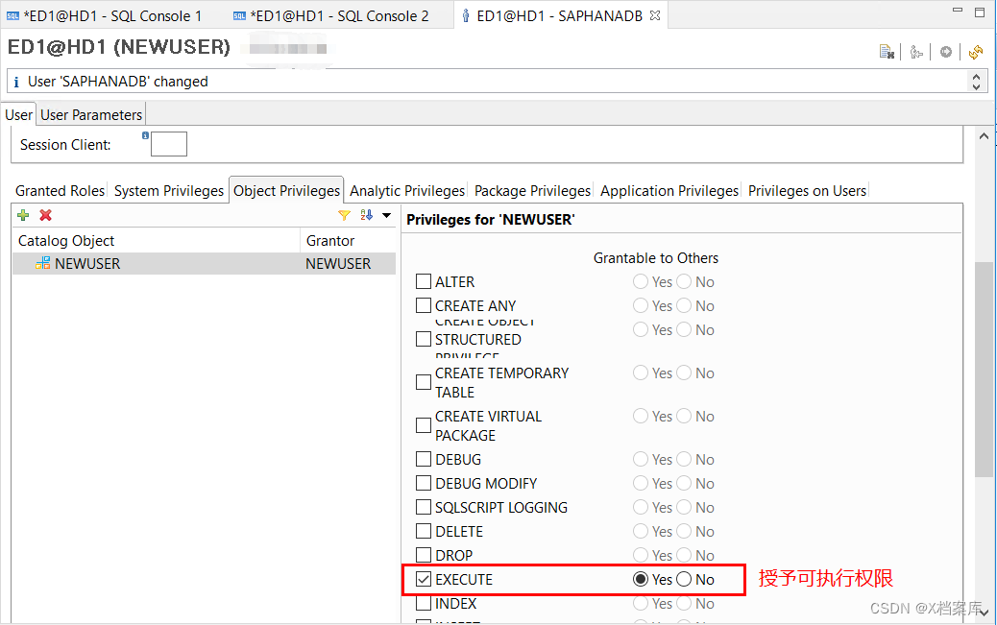The width and height of the screenshot is (997, 625).
Task: Check the DEBUG privilege checkbox
Action: tap(424, 459)
